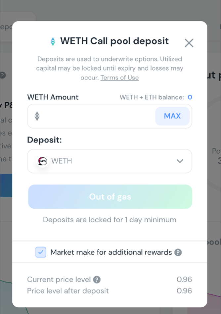This screenshot has width=221, height=314.
Task: Click the partially hidden help icon behind dialog's left edge
Action: click(x=3, y=75)
